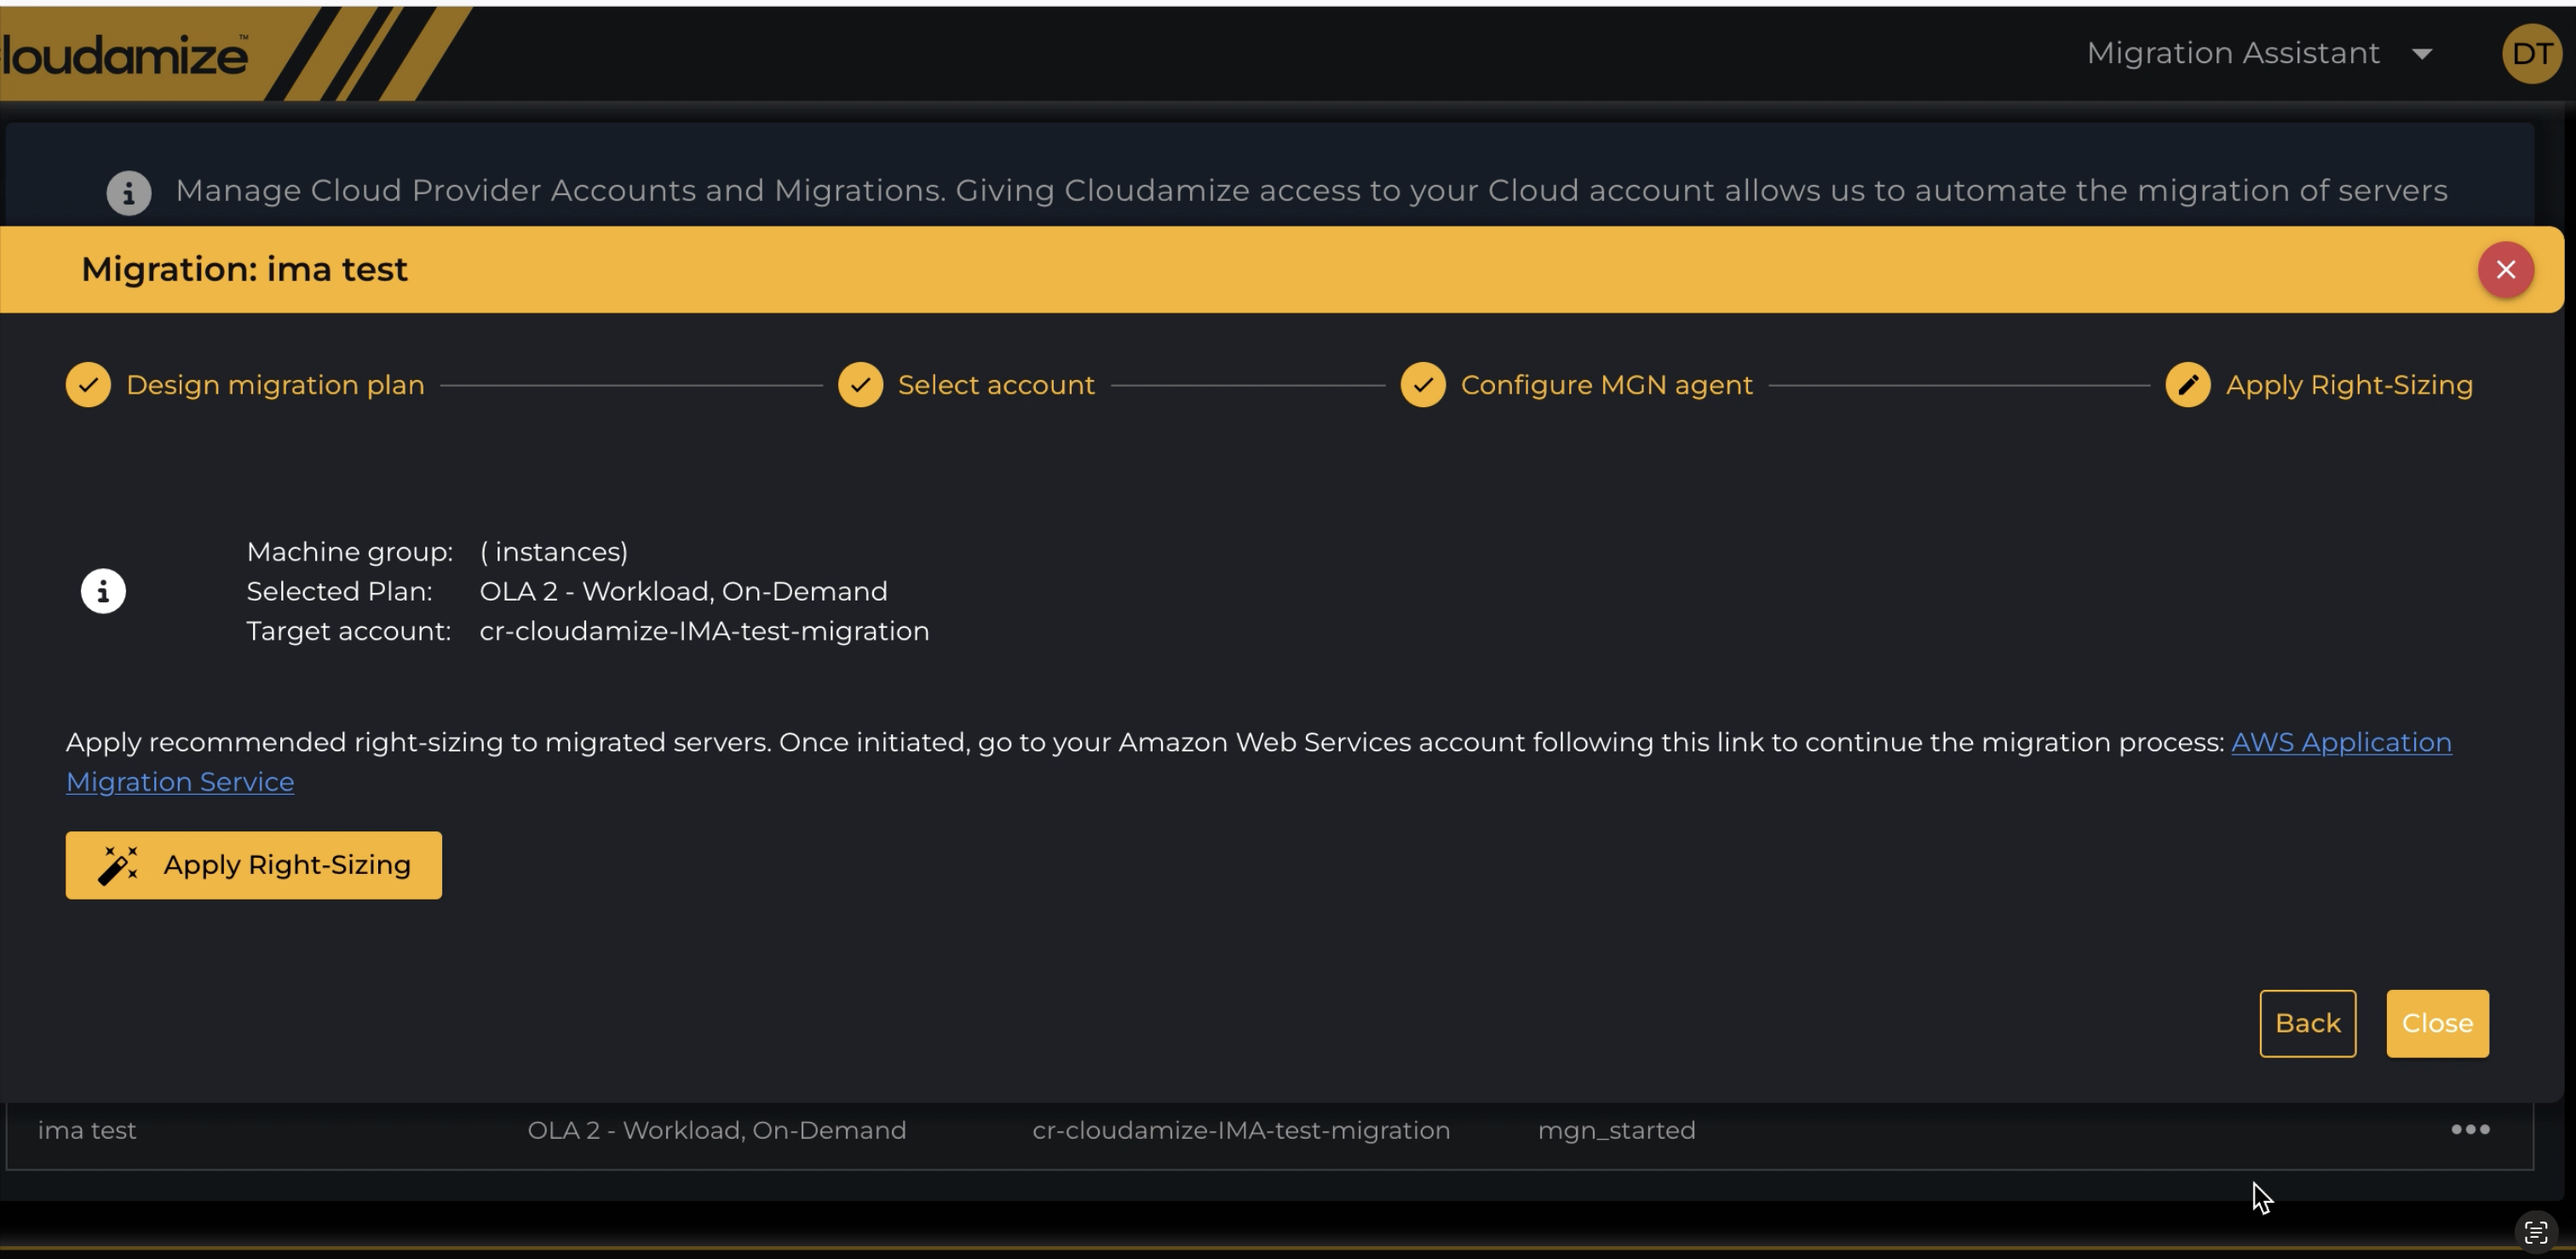Image resolution: width=2576 pixels, height=1259 pixels.
Task: Click the yellow Close button
Action: (2437, 1023)
